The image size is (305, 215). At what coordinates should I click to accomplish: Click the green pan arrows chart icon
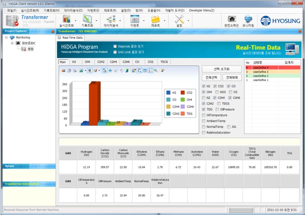click(110, 71)
